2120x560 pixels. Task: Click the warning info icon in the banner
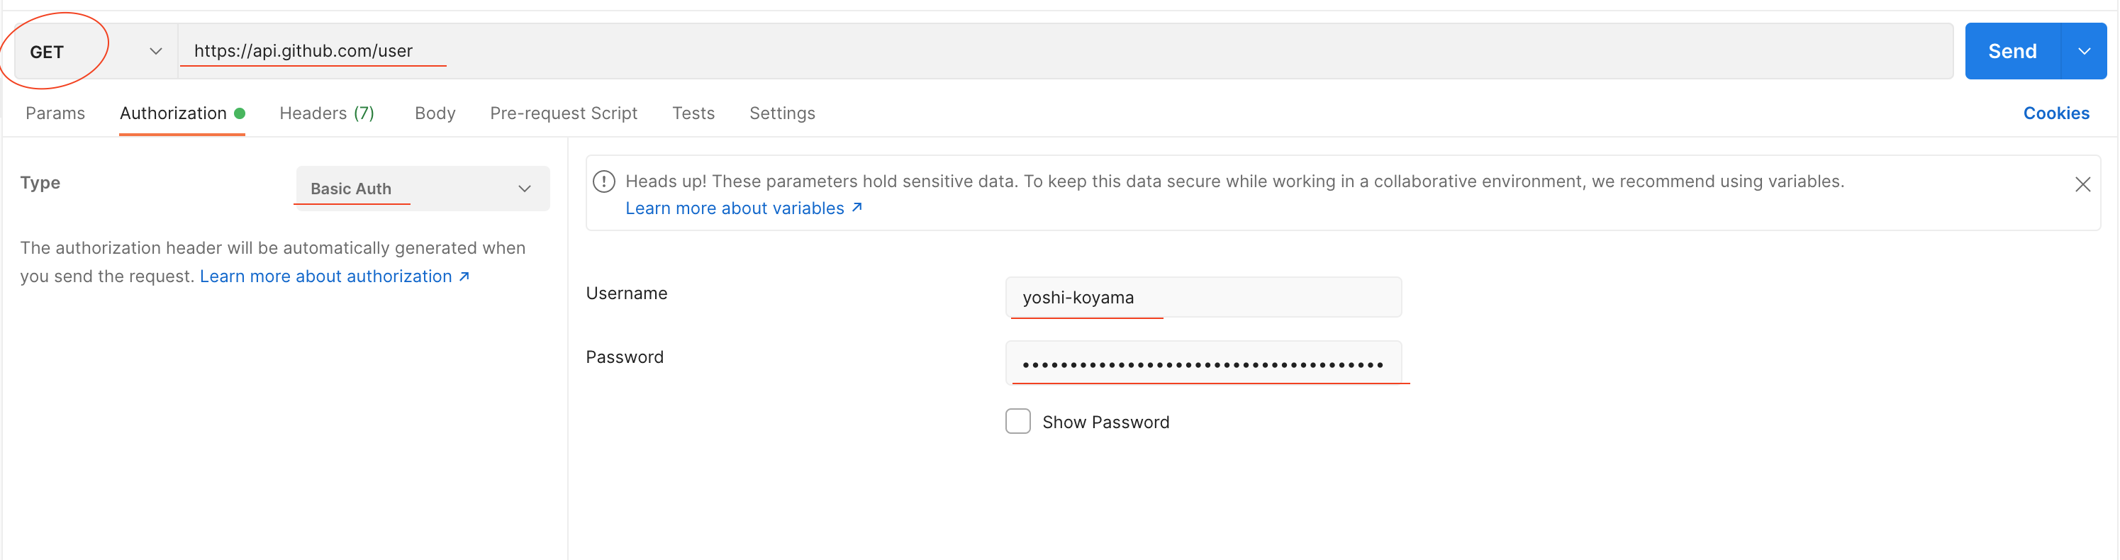click(x=604, y=181)
